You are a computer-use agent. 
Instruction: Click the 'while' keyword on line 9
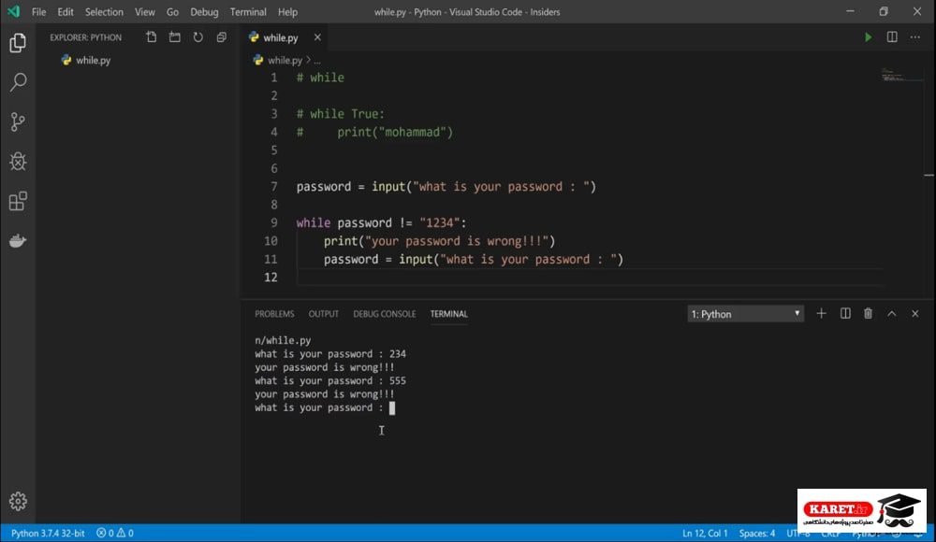point(314,223)
